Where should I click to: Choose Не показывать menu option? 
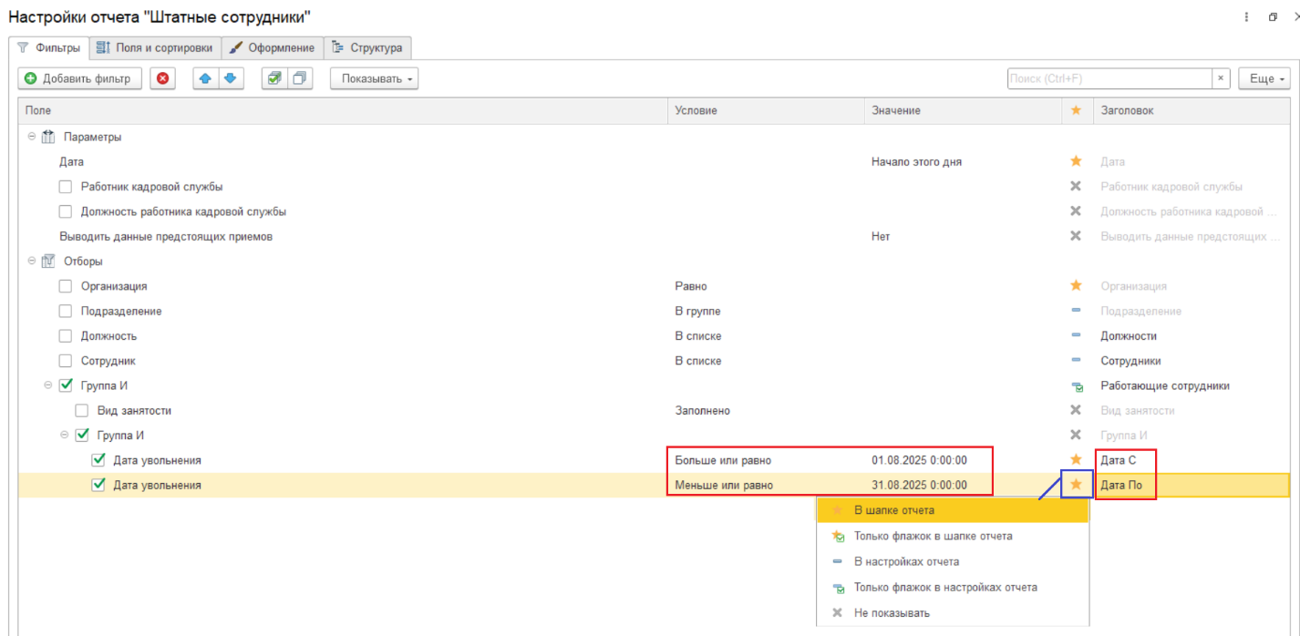891,612
